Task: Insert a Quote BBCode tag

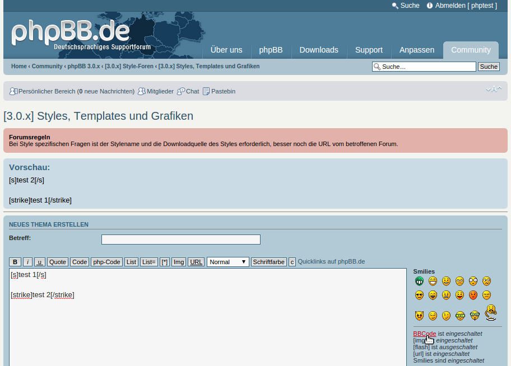Action: tap(58, 262)
